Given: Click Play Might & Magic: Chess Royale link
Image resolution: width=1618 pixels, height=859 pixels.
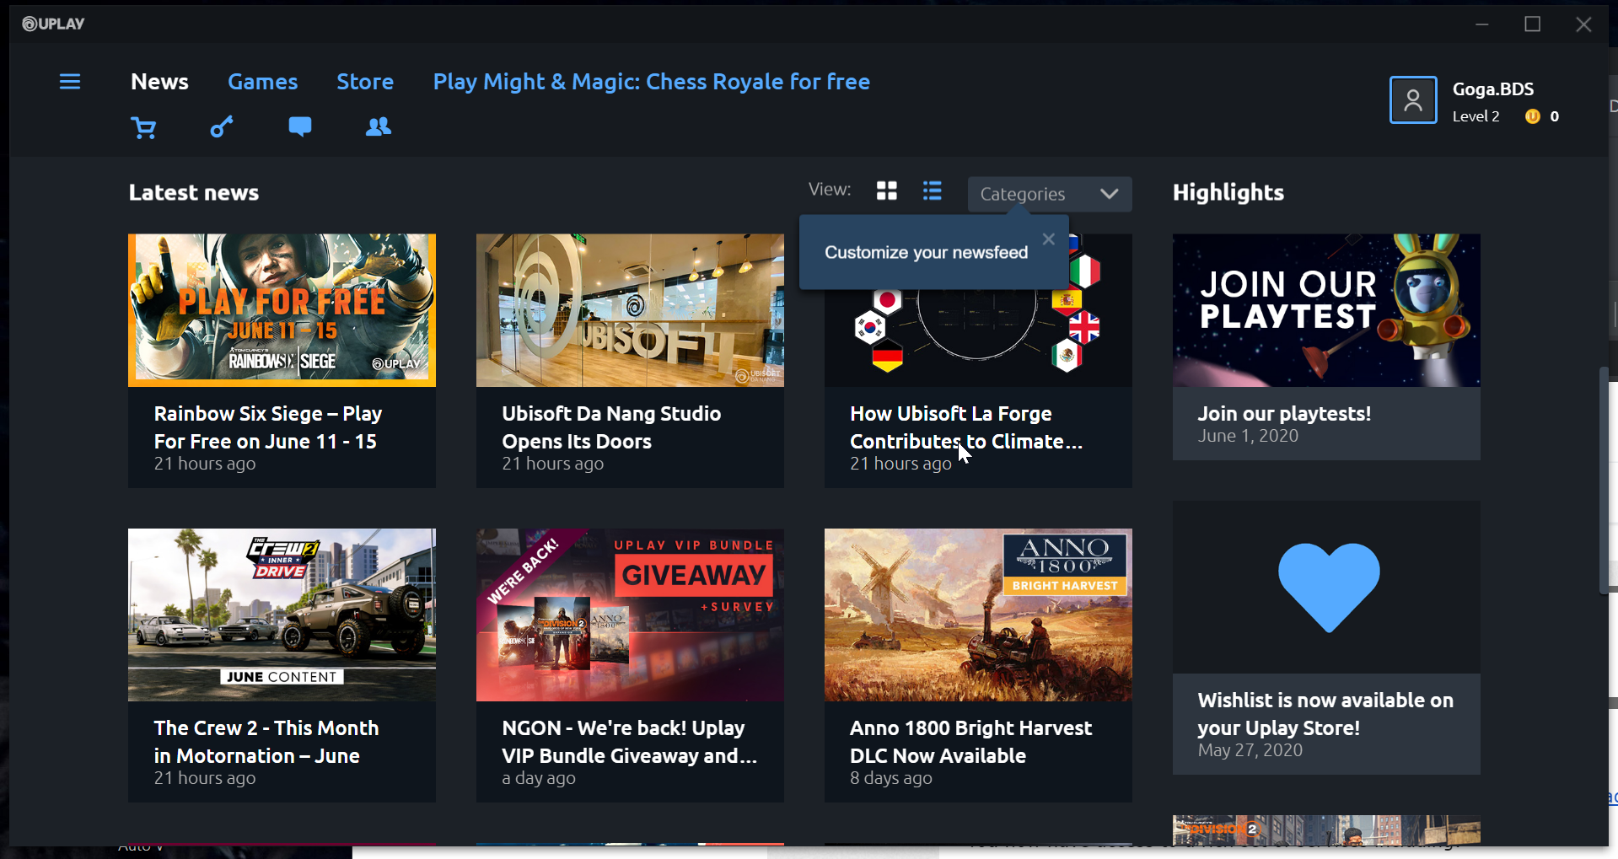Looking at the screenshot, I should click(651, 82).
